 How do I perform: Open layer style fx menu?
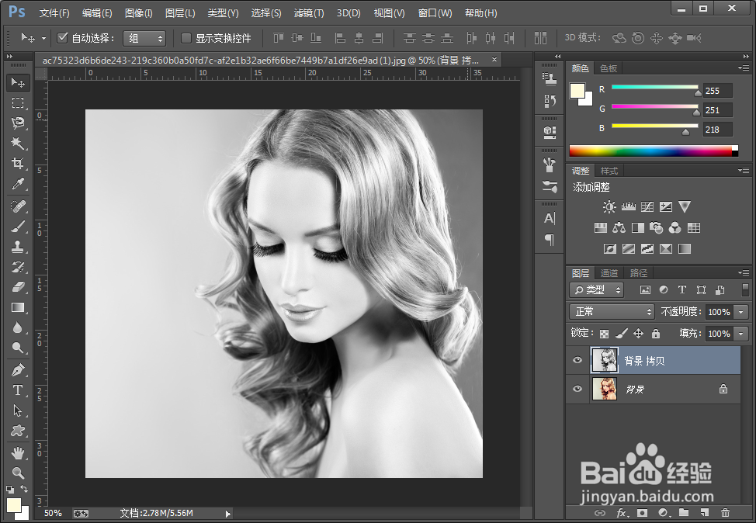(x=622, y=512)
